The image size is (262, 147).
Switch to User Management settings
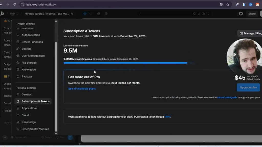tap(33, 56)
